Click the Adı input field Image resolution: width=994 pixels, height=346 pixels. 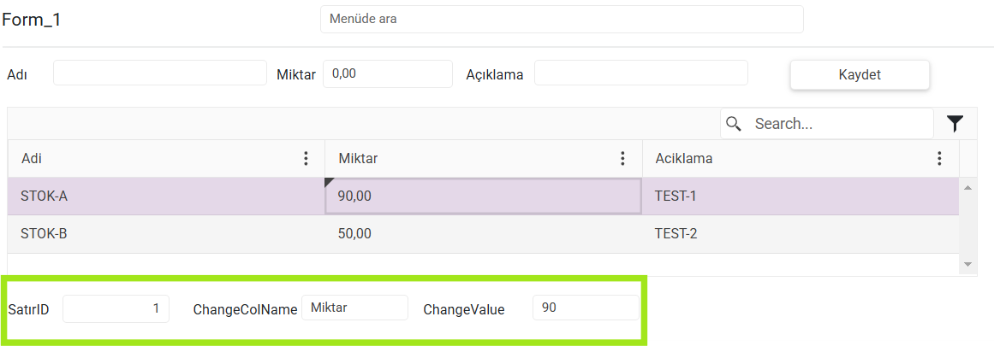160,73
